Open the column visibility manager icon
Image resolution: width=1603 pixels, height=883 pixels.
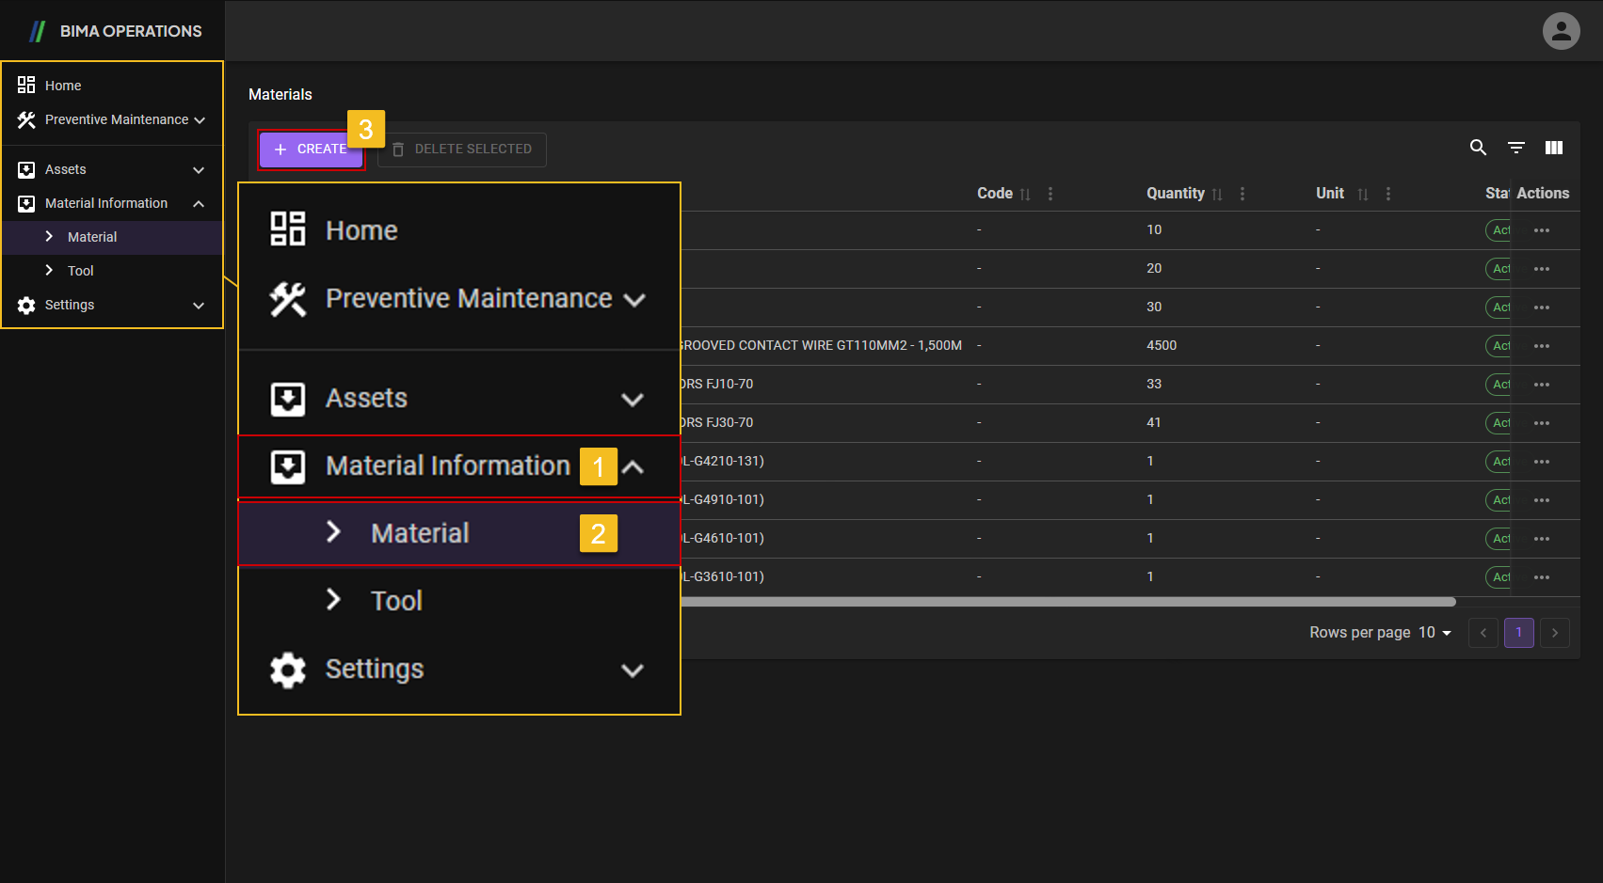1554,148
